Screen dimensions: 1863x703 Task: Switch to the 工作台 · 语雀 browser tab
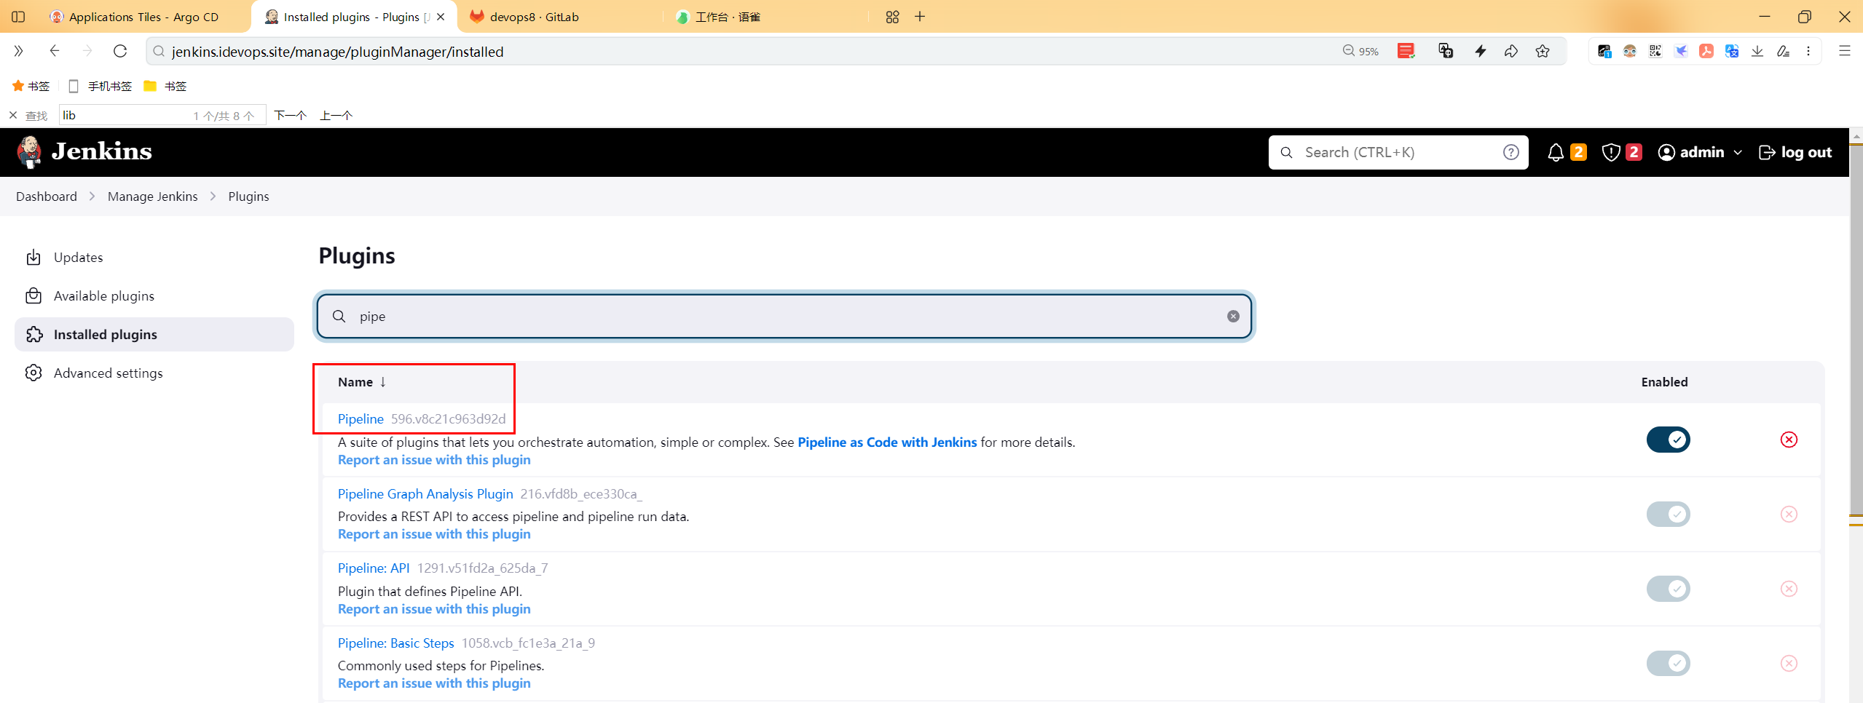click(x=727, y=17)
